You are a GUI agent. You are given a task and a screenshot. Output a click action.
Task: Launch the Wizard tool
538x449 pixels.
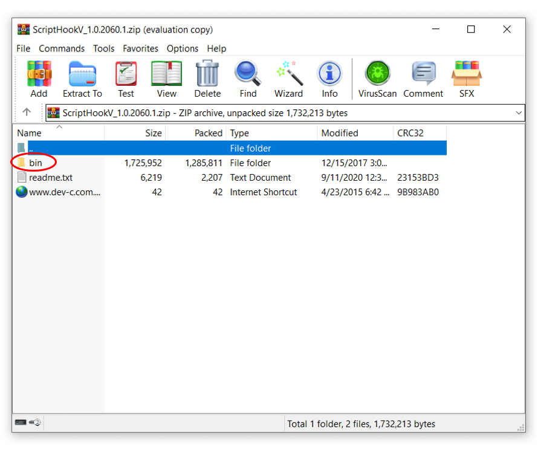click(288, 79)
